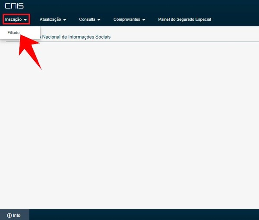
Task: Open the Comprovantes menu label
Action: click(126, 19)
